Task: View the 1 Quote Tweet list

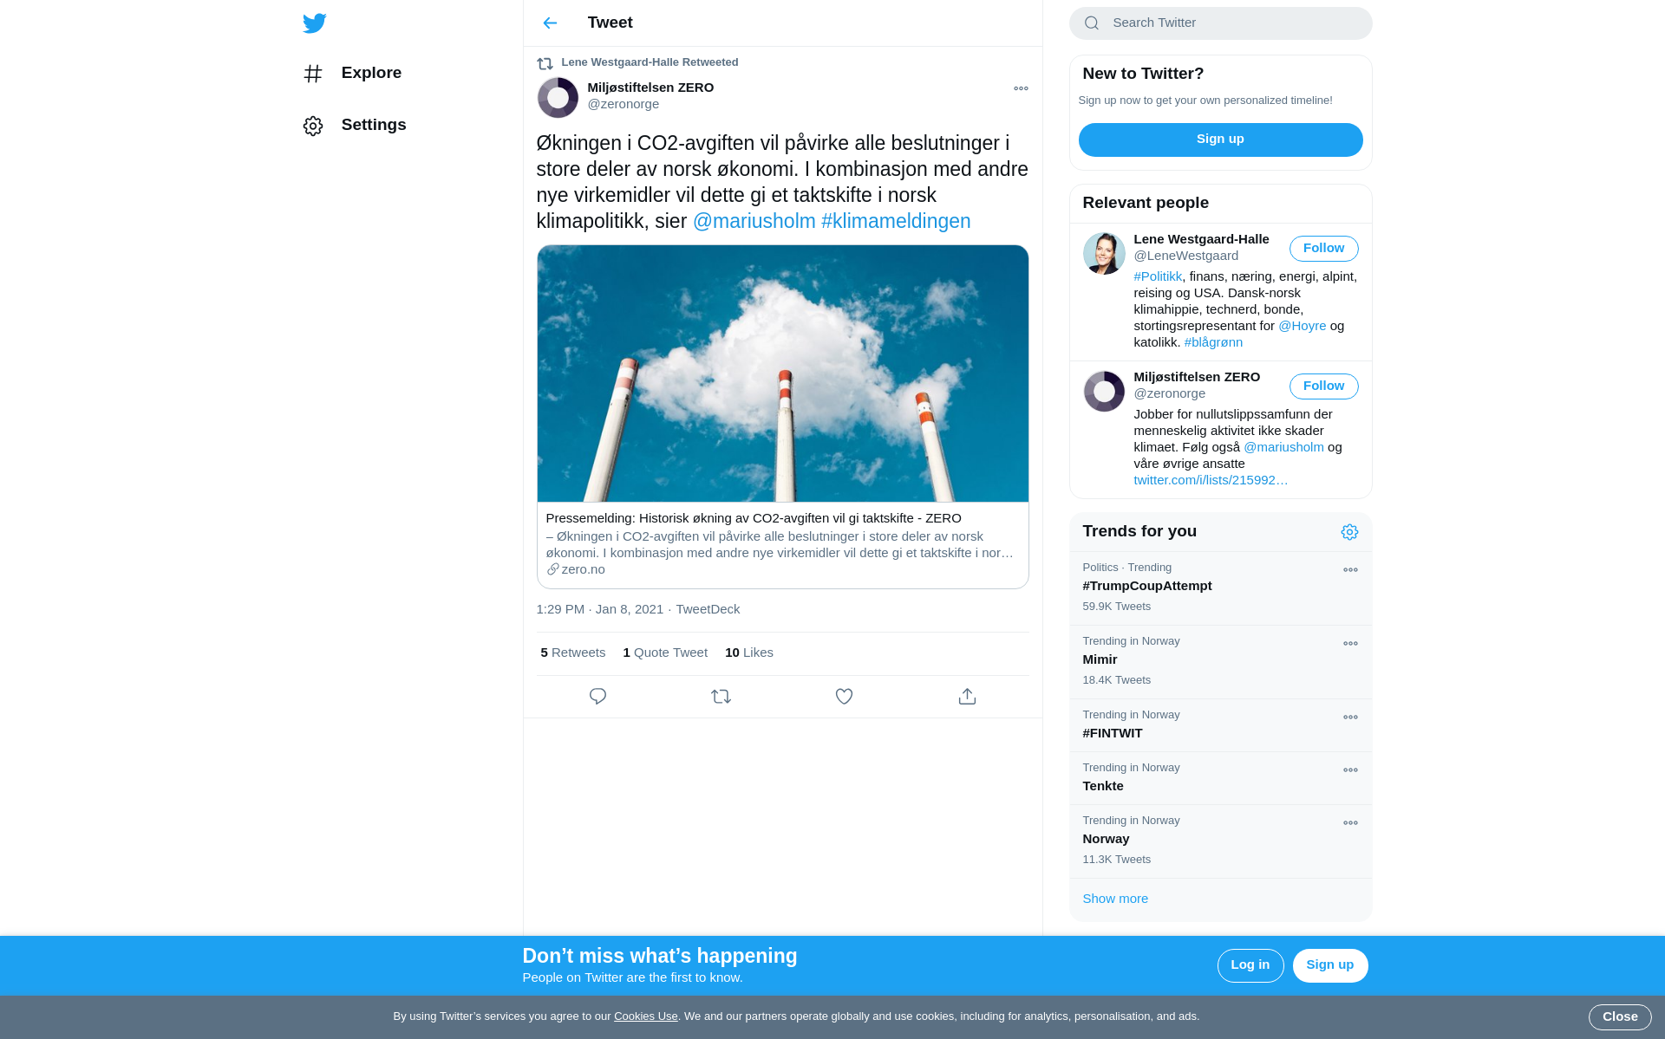Action: [x=665, y=653]
